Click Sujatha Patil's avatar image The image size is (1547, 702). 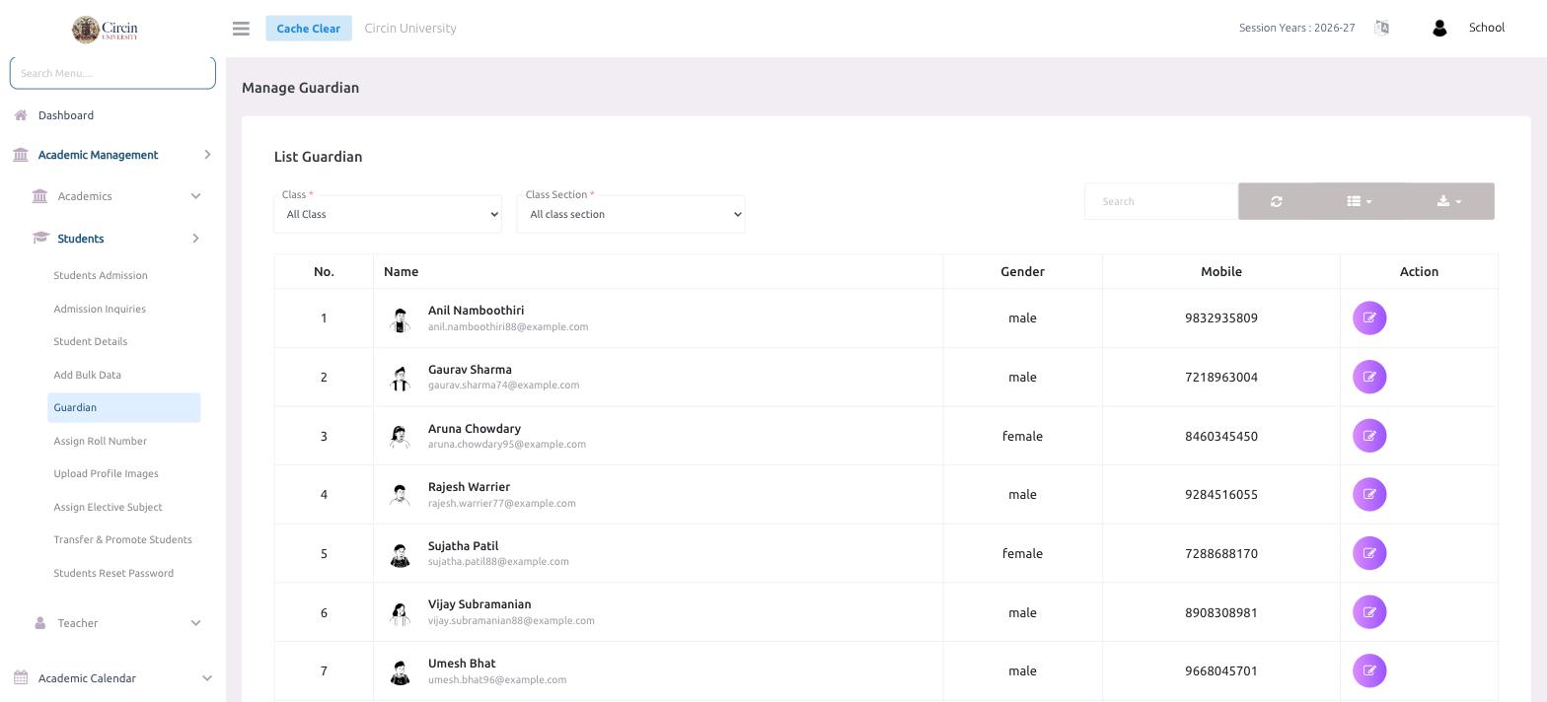400,554
